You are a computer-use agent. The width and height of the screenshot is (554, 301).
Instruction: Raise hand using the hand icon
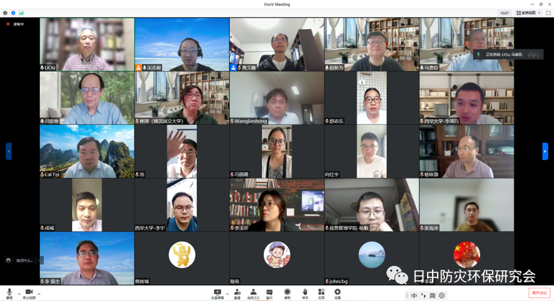click(305, 292)
